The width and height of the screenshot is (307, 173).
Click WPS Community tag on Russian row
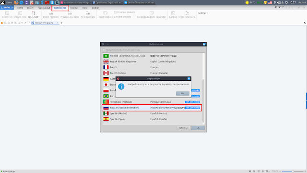(x=192, y=108)
